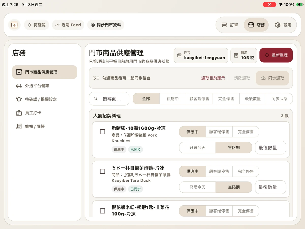Image resolution: width=305 pixels, height=229 pixels.
Task: Choose 無限期 for 芋頭鴨
Action: (234, 187)
